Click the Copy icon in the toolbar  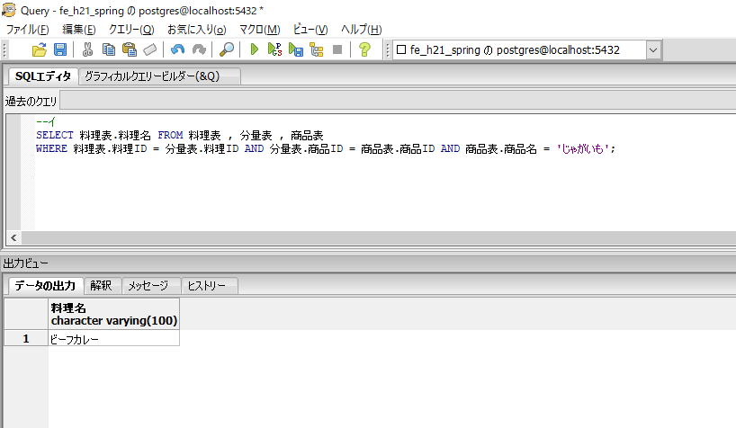(109, 50)
